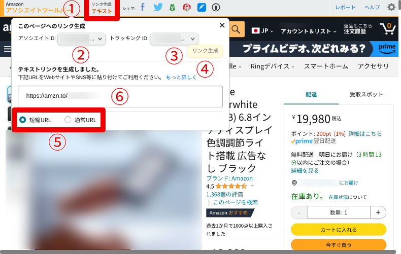Click the 数量: 1 quantity field

[339, 212]
